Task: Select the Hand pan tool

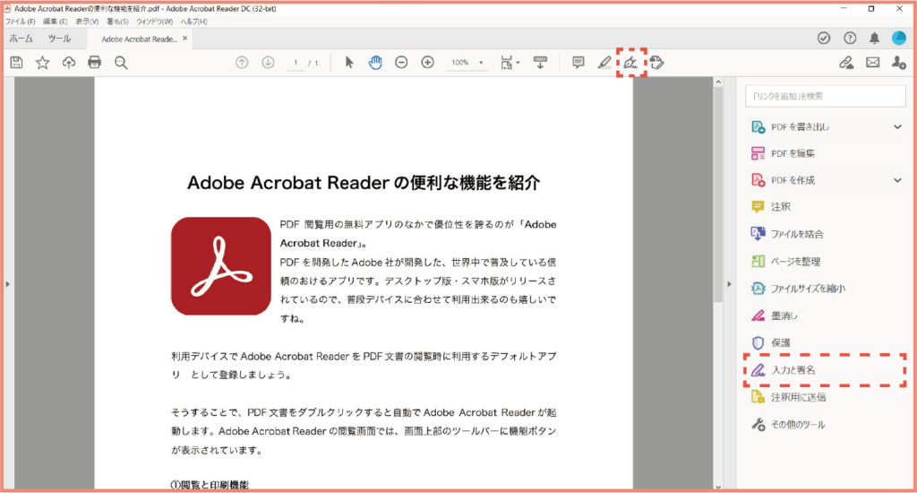Action: (375, 62)
